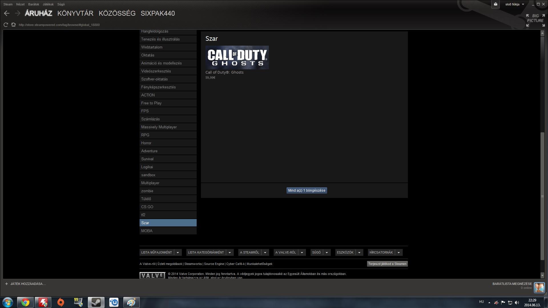Screen dimensions: 548x308
Task: Open Üzleti megoldások footer link
Action: pyautogui.click(x=170, y=264)
